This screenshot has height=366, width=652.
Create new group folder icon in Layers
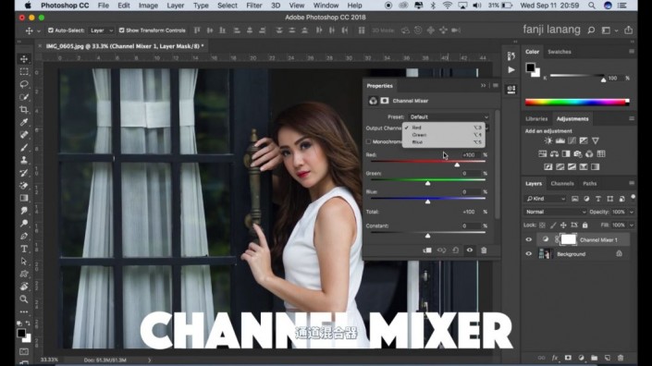tap(595, 358)
